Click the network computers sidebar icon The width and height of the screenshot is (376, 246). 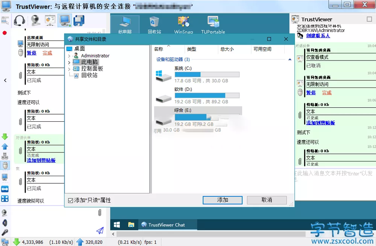pyautogui.click(x=5, y=156)
